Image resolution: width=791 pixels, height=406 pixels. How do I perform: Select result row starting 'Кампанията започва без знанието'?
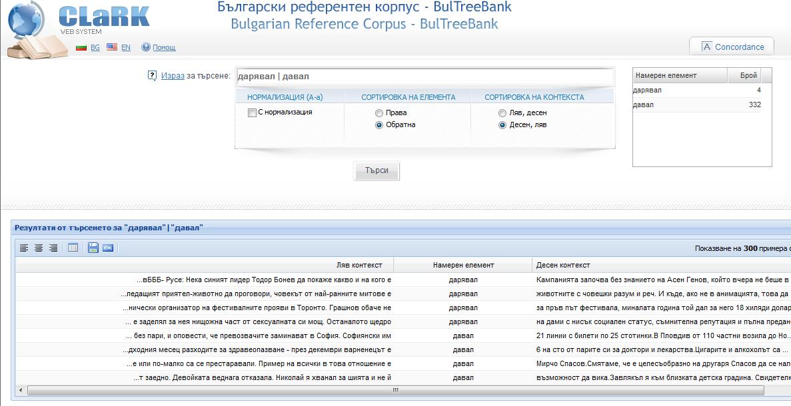pyautogui.click(x=403, y=280)
